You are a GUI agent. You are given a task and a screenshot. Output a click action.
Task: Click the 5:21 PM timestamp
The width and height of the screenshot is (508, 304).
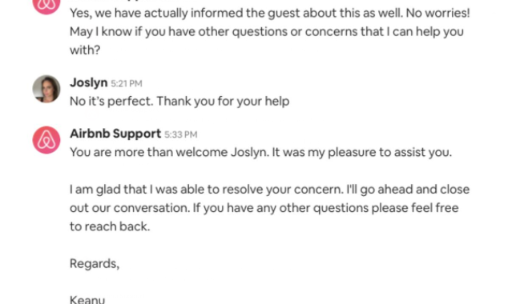pos(127,84)
